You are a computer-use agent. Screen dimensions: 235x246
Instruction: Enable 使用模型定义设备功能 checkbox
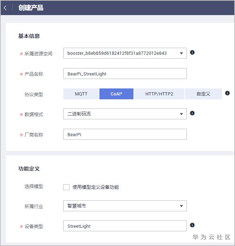(66, 187)
